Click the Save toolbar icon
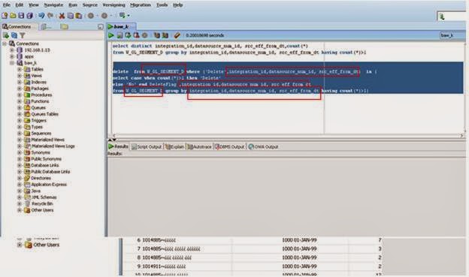 21,16
